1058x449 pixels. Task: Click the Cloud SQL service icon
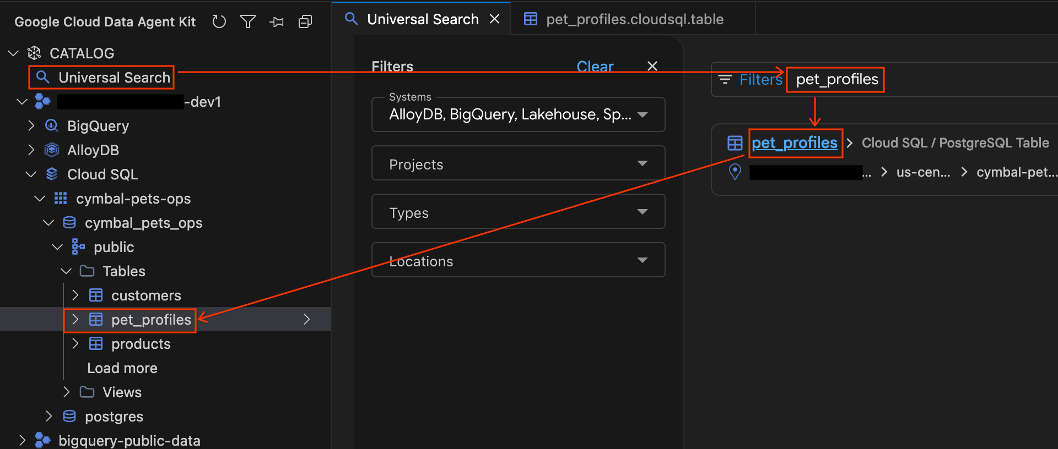pos(52,174)
